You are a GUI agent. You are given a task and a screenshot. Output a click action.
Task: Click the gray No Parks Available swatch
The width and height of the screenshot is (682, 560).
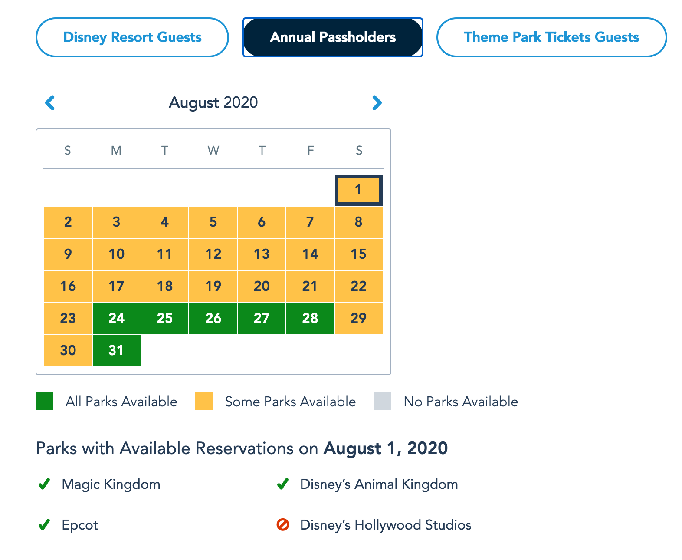pyautogui.click(x=383, y=401)
